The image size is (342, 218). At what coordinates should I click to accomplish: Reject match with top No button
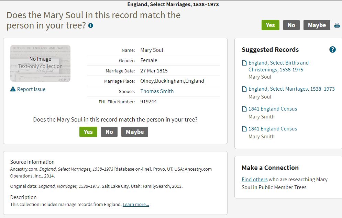tap(291, 25)
